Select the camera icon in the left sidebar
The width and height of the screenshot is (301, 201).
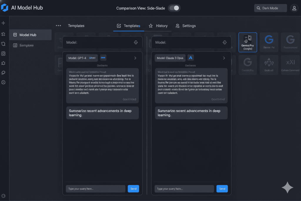click(x=3, y=54)
